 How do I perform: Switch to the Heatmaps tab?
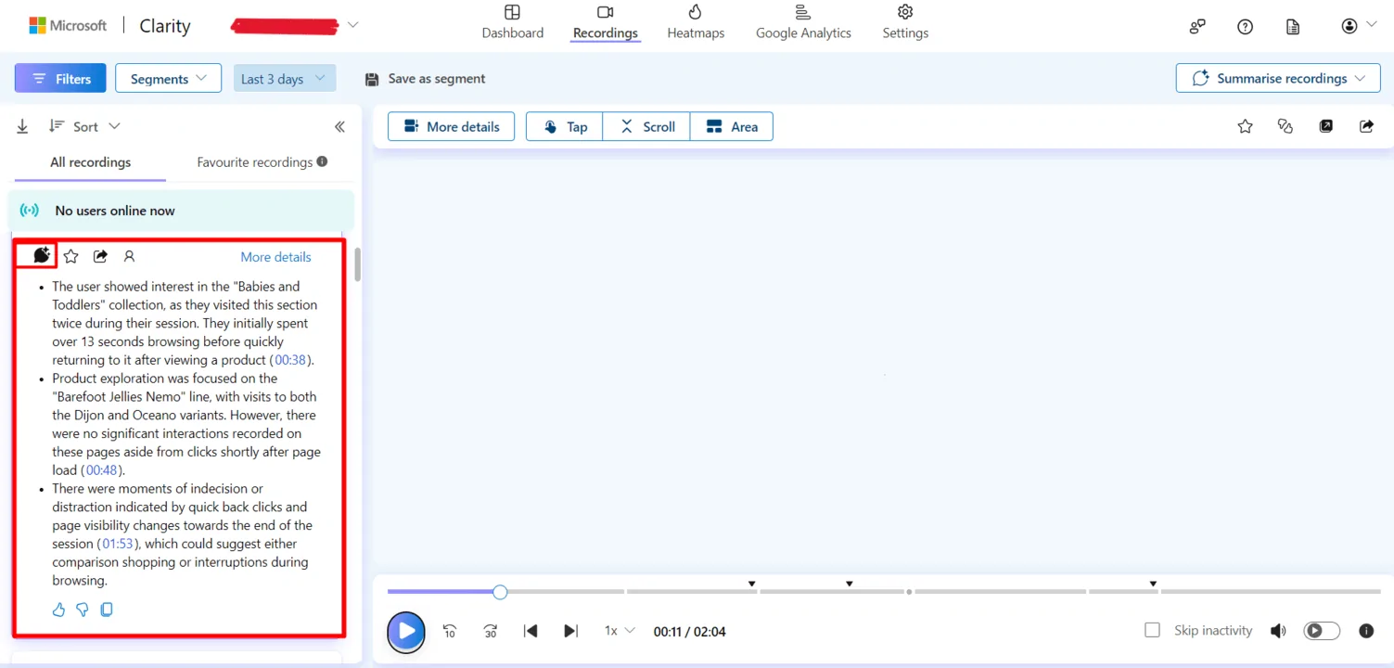696,22
